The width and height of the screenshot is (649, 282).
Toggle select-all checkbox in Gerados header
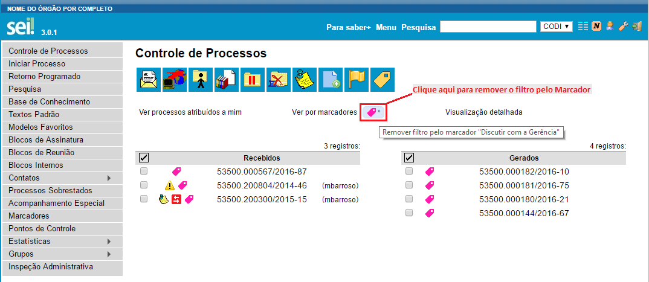[x=409, y=158]
